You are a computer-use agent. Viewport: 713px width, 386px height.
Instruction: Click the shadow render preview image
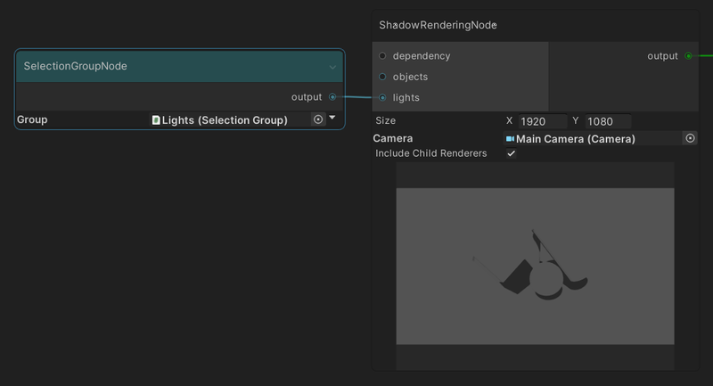click(535, 266)
